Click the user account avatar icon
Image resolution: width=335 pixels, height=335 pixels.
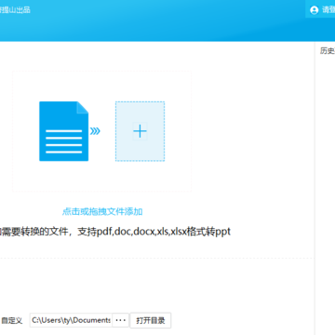pos(315,10)
